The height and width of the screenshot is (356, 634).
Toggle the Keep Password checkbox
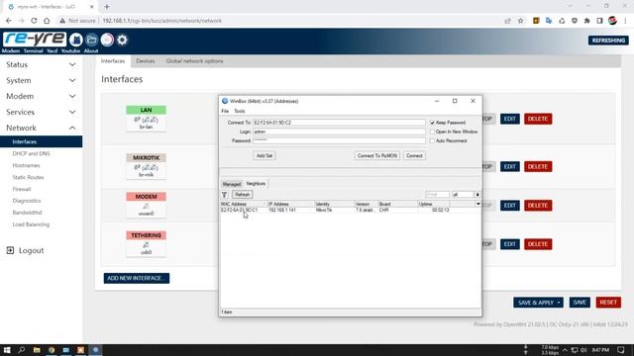coord(432,123)
